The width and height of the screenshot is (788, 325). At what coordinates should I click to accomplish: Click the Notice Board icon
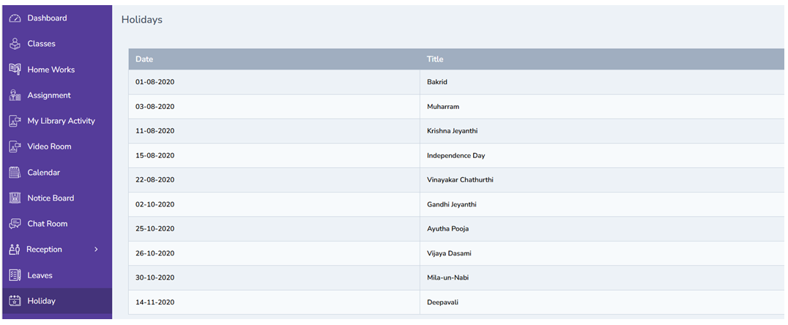click(x=15, y=198)
